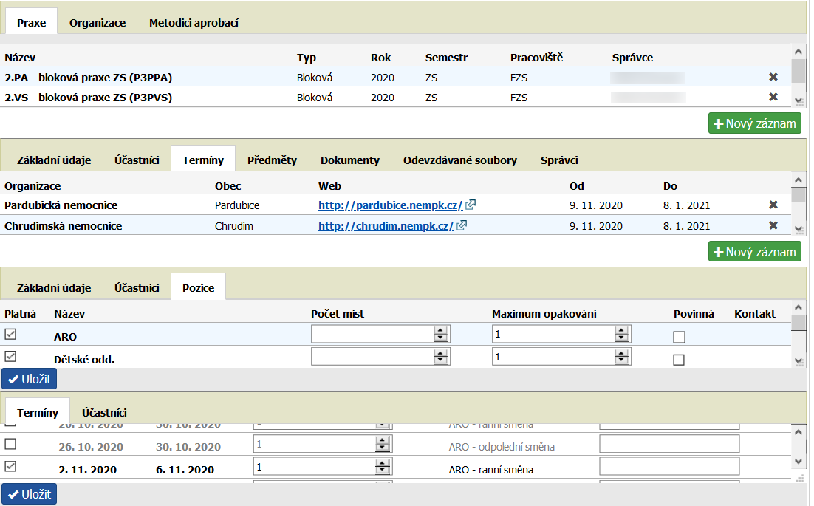Open Účastníci tab beside Pozice

tap(137, 287)
